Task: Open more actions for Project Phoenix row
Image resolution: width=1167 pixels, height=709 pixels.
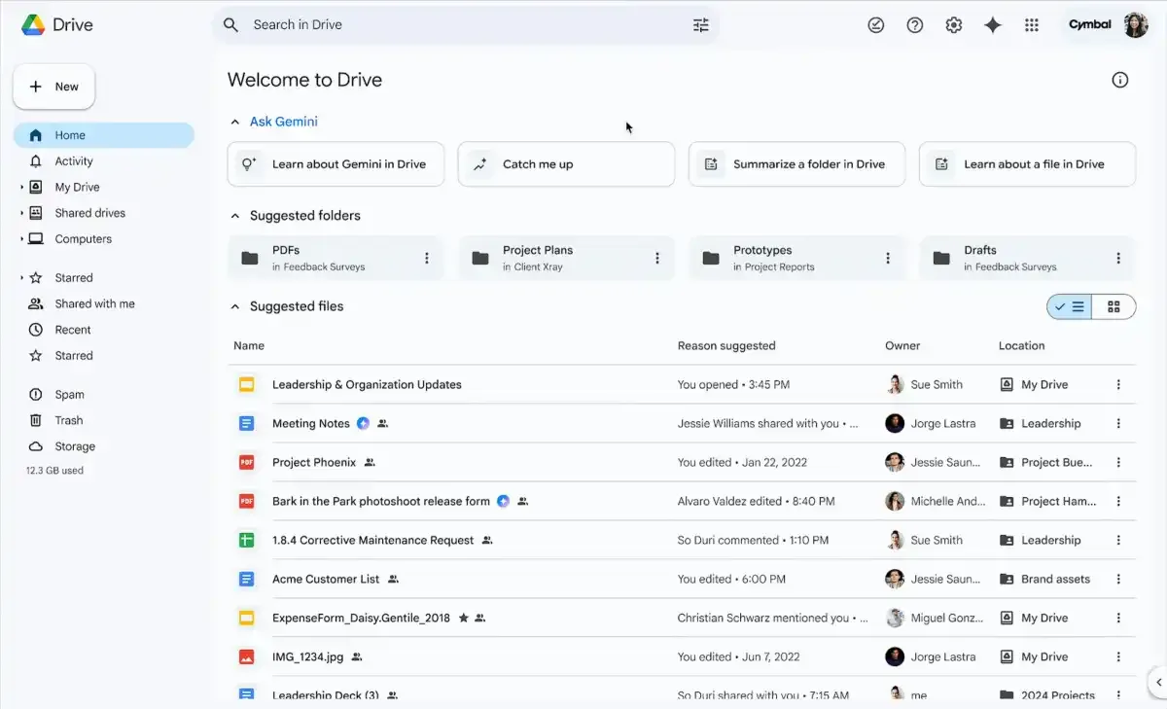Action: point(1118,462)
